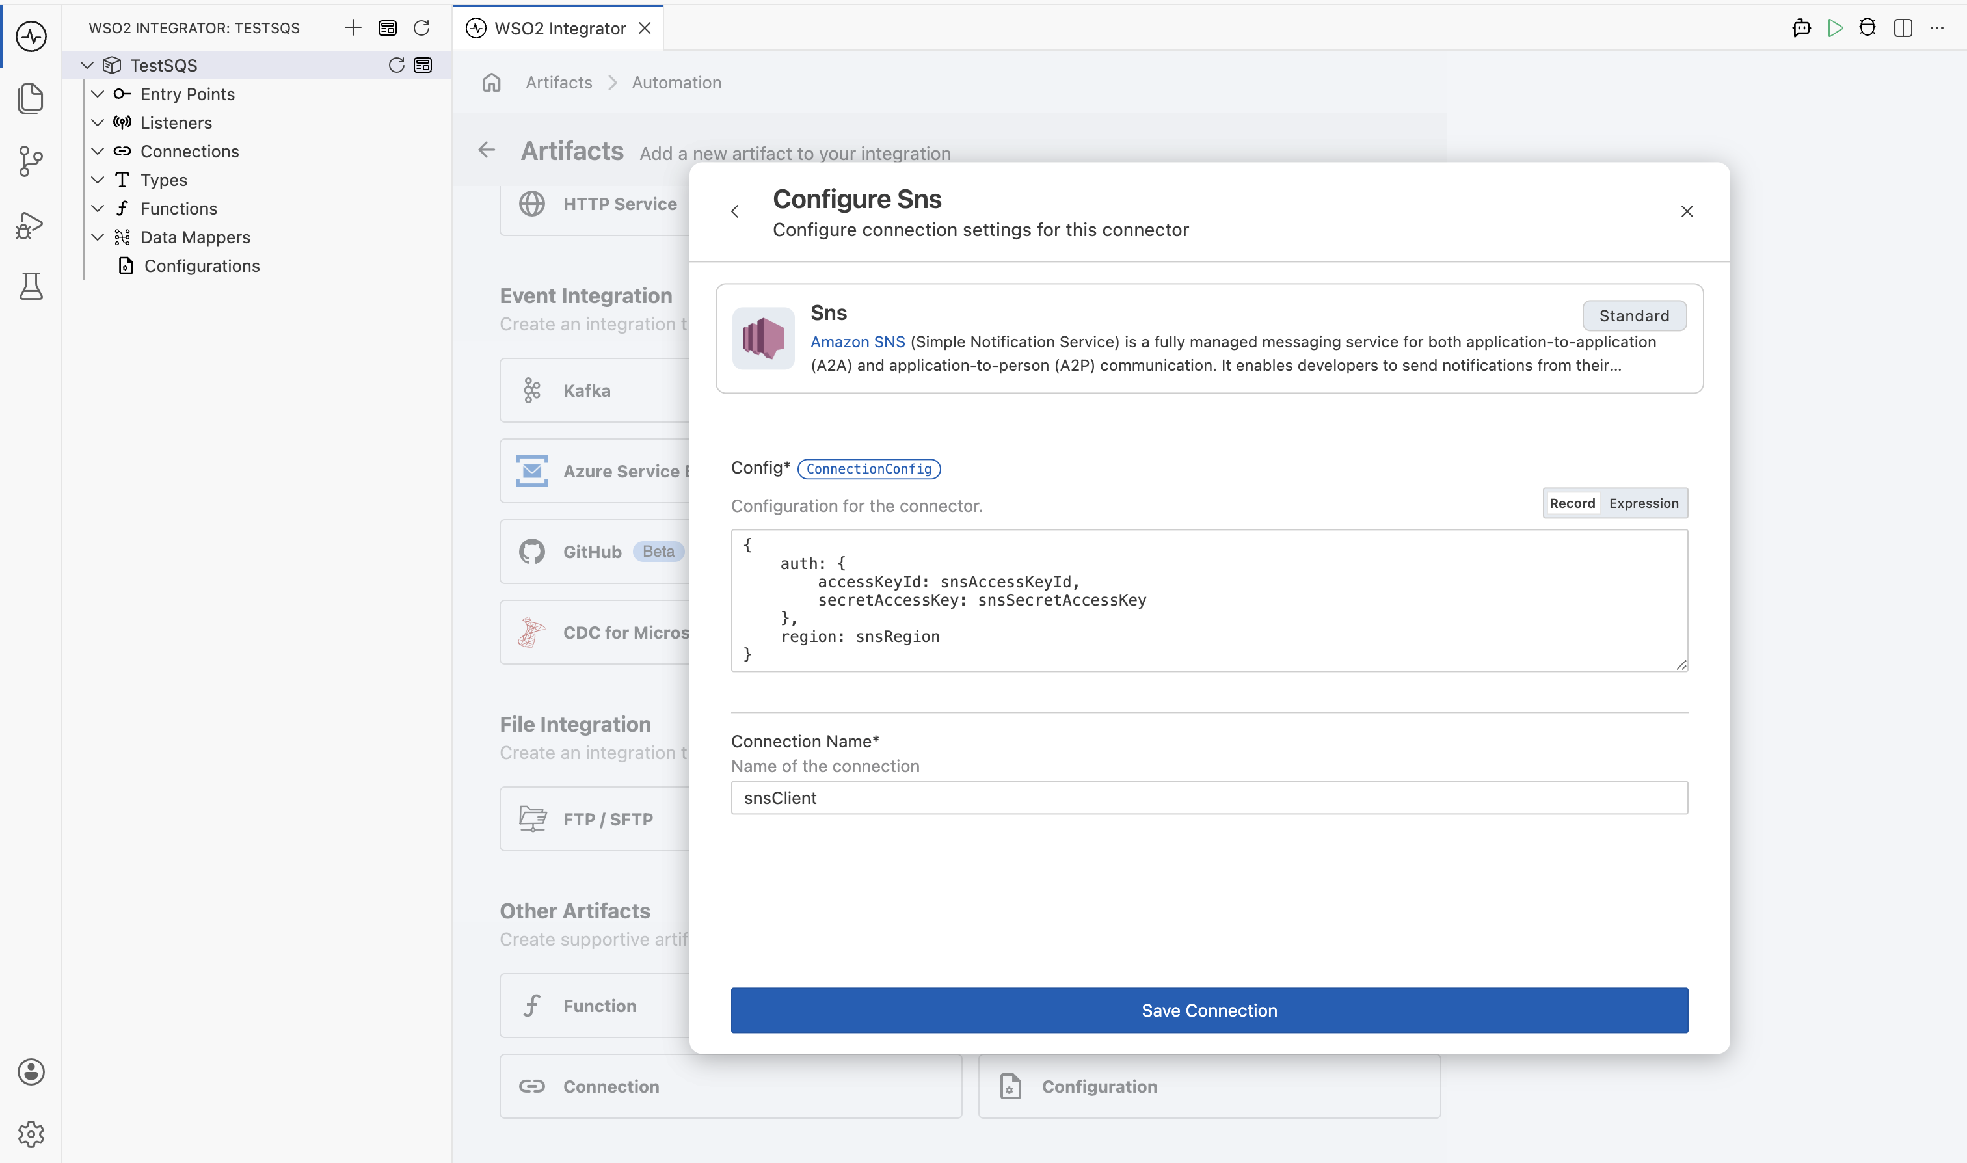Viewport: 1967px width, 1163px height.
Task: Click the Sns connector logo
Action: [x=763, y=338]
